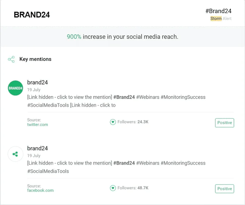Click the heart icon beside Followers 24.3K
245x205 pixels.
click(113, 122)
